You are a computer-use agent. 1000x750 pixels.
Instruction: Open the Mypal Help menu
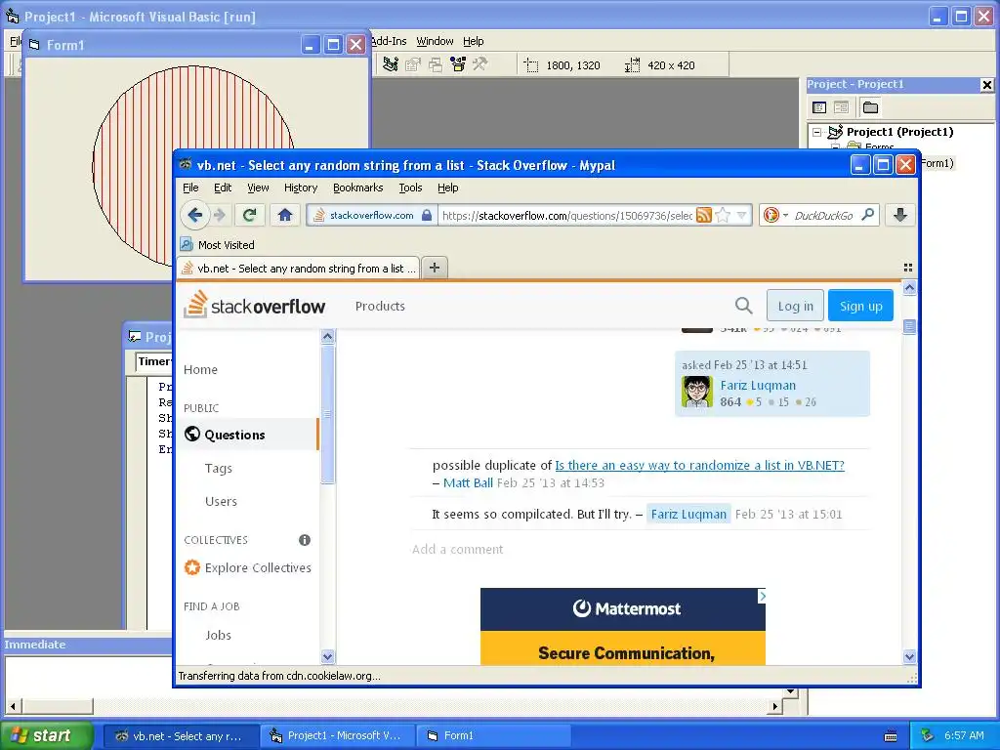[447, 187]
